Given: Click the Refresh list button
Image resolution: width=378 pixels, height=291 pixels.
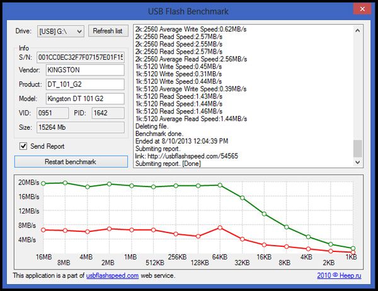Looking at the screenshot, I should click(x=108, y=31).
